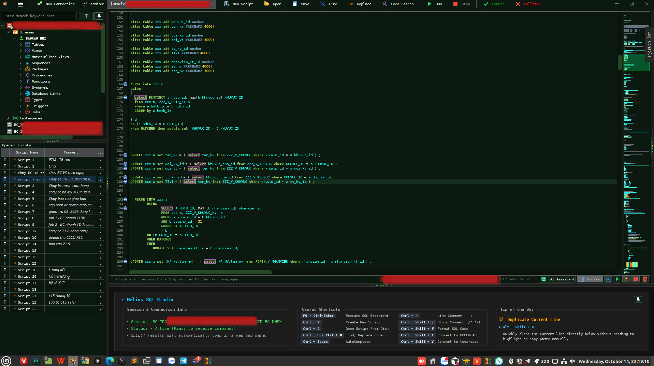Click the editor vertical scrollbar thumb

click(620, 62)
